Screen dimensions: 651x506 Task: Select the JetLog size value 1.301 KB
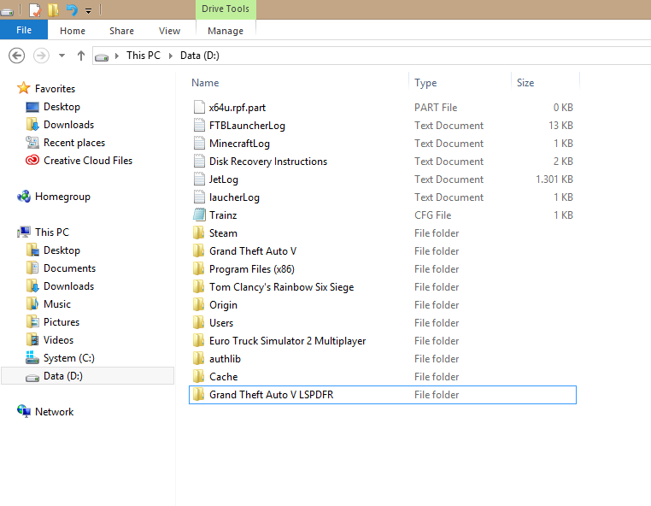coord(554,179)
